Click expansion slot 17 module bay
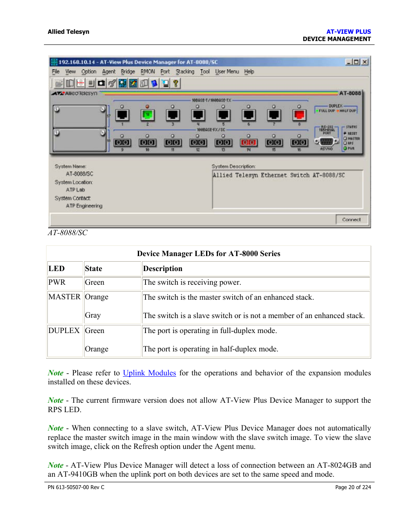The width and height of the screenshot is (407, 528). [x=80, y=116]
